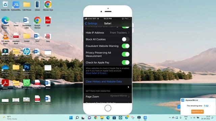216x121 pixels.
Task: Open the red PDF file named pdf
Action: coord(48,21)
